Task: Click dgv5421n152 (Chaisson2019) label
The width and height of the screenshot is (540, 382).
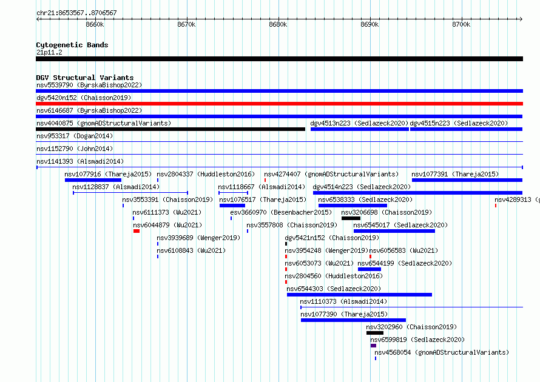Action: point(332,238)
